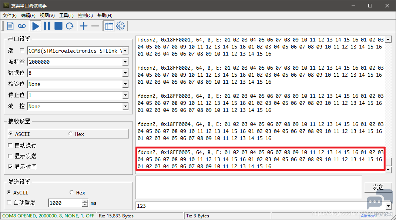Click Tx: 3 Bytes counter
Screen dimensions: 396x220
(x=198, y=216)
